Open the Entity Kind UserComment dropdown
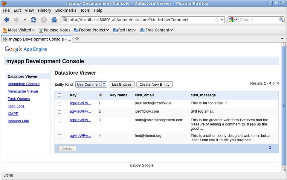 pyautogui.click(x=91, y=84)
